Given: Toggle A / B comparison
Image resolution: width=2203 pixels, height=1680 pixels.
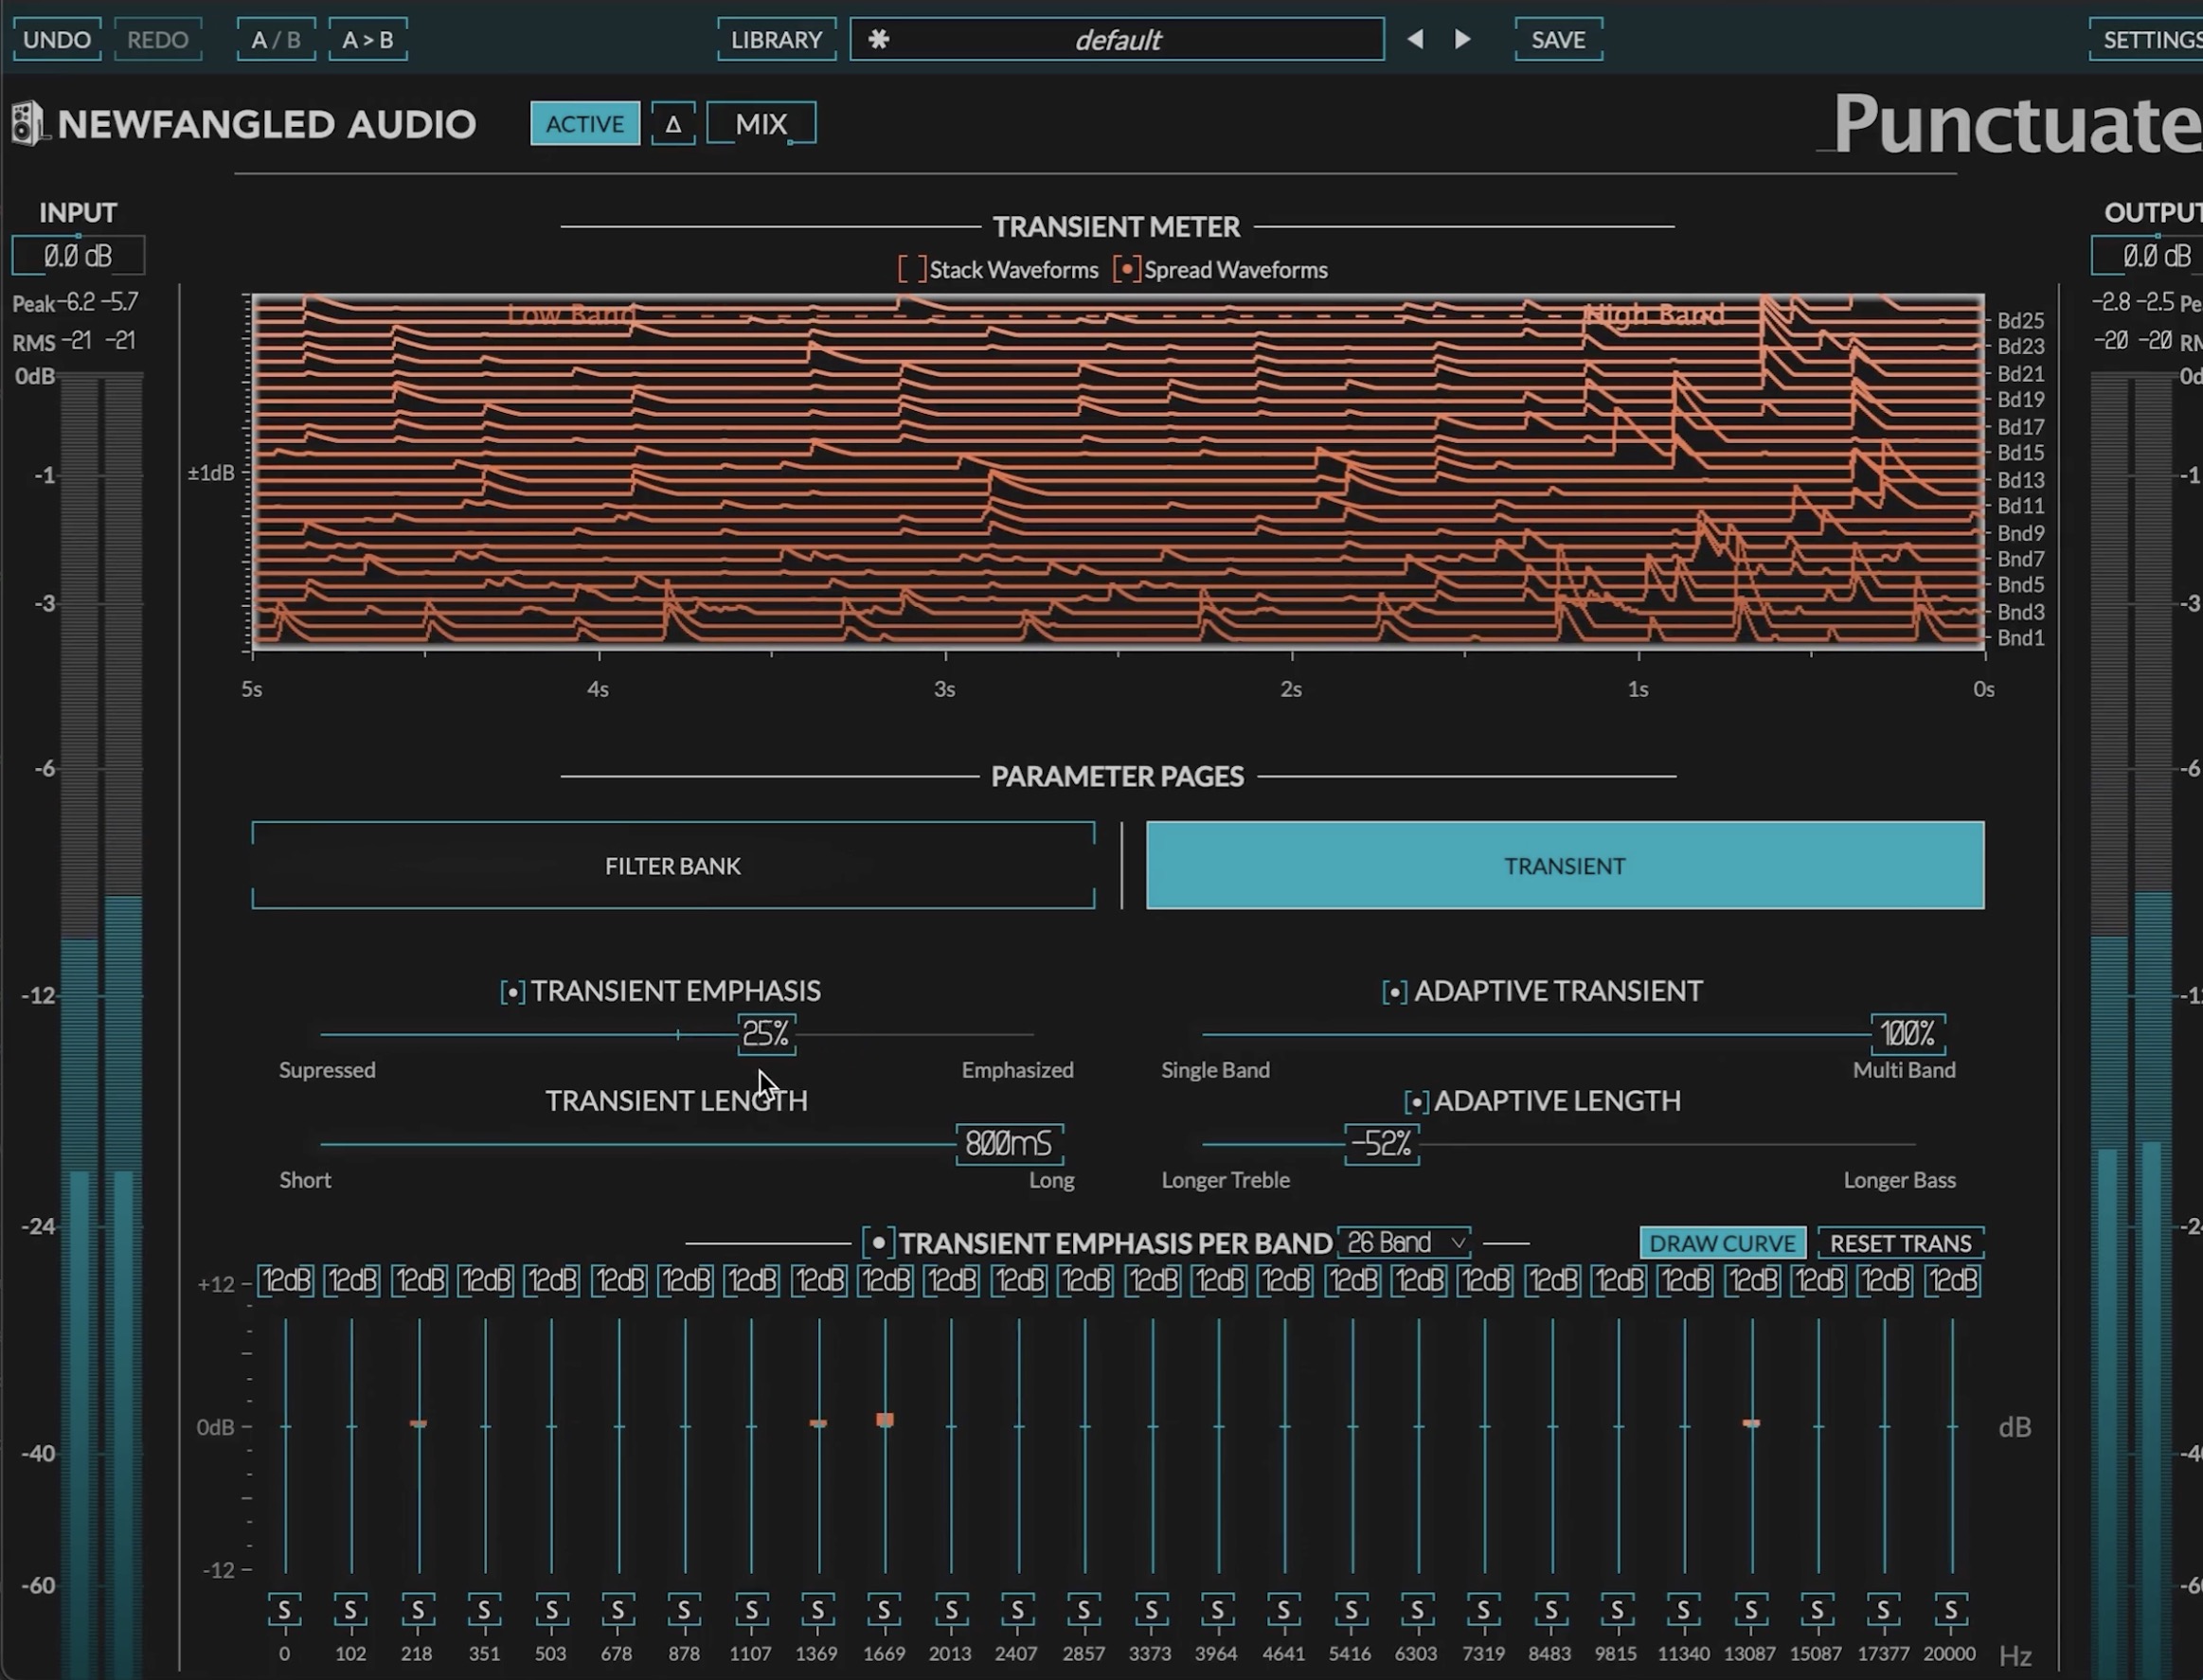Looking at the screenshot, I should (x=276, y=39).
